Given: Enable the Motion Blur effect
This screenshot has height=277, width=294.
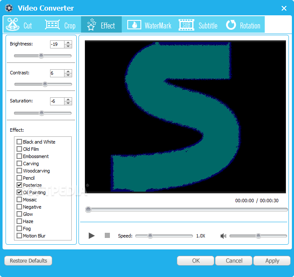Looking at the screenshot, I should (x=19, y=235).
